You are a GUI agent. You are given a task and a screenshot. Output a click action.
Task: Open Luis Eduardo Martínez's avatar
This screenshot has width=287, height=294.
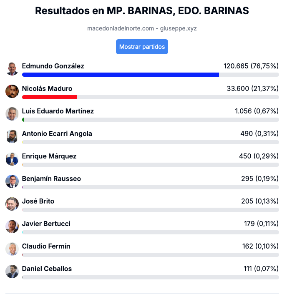12,114
